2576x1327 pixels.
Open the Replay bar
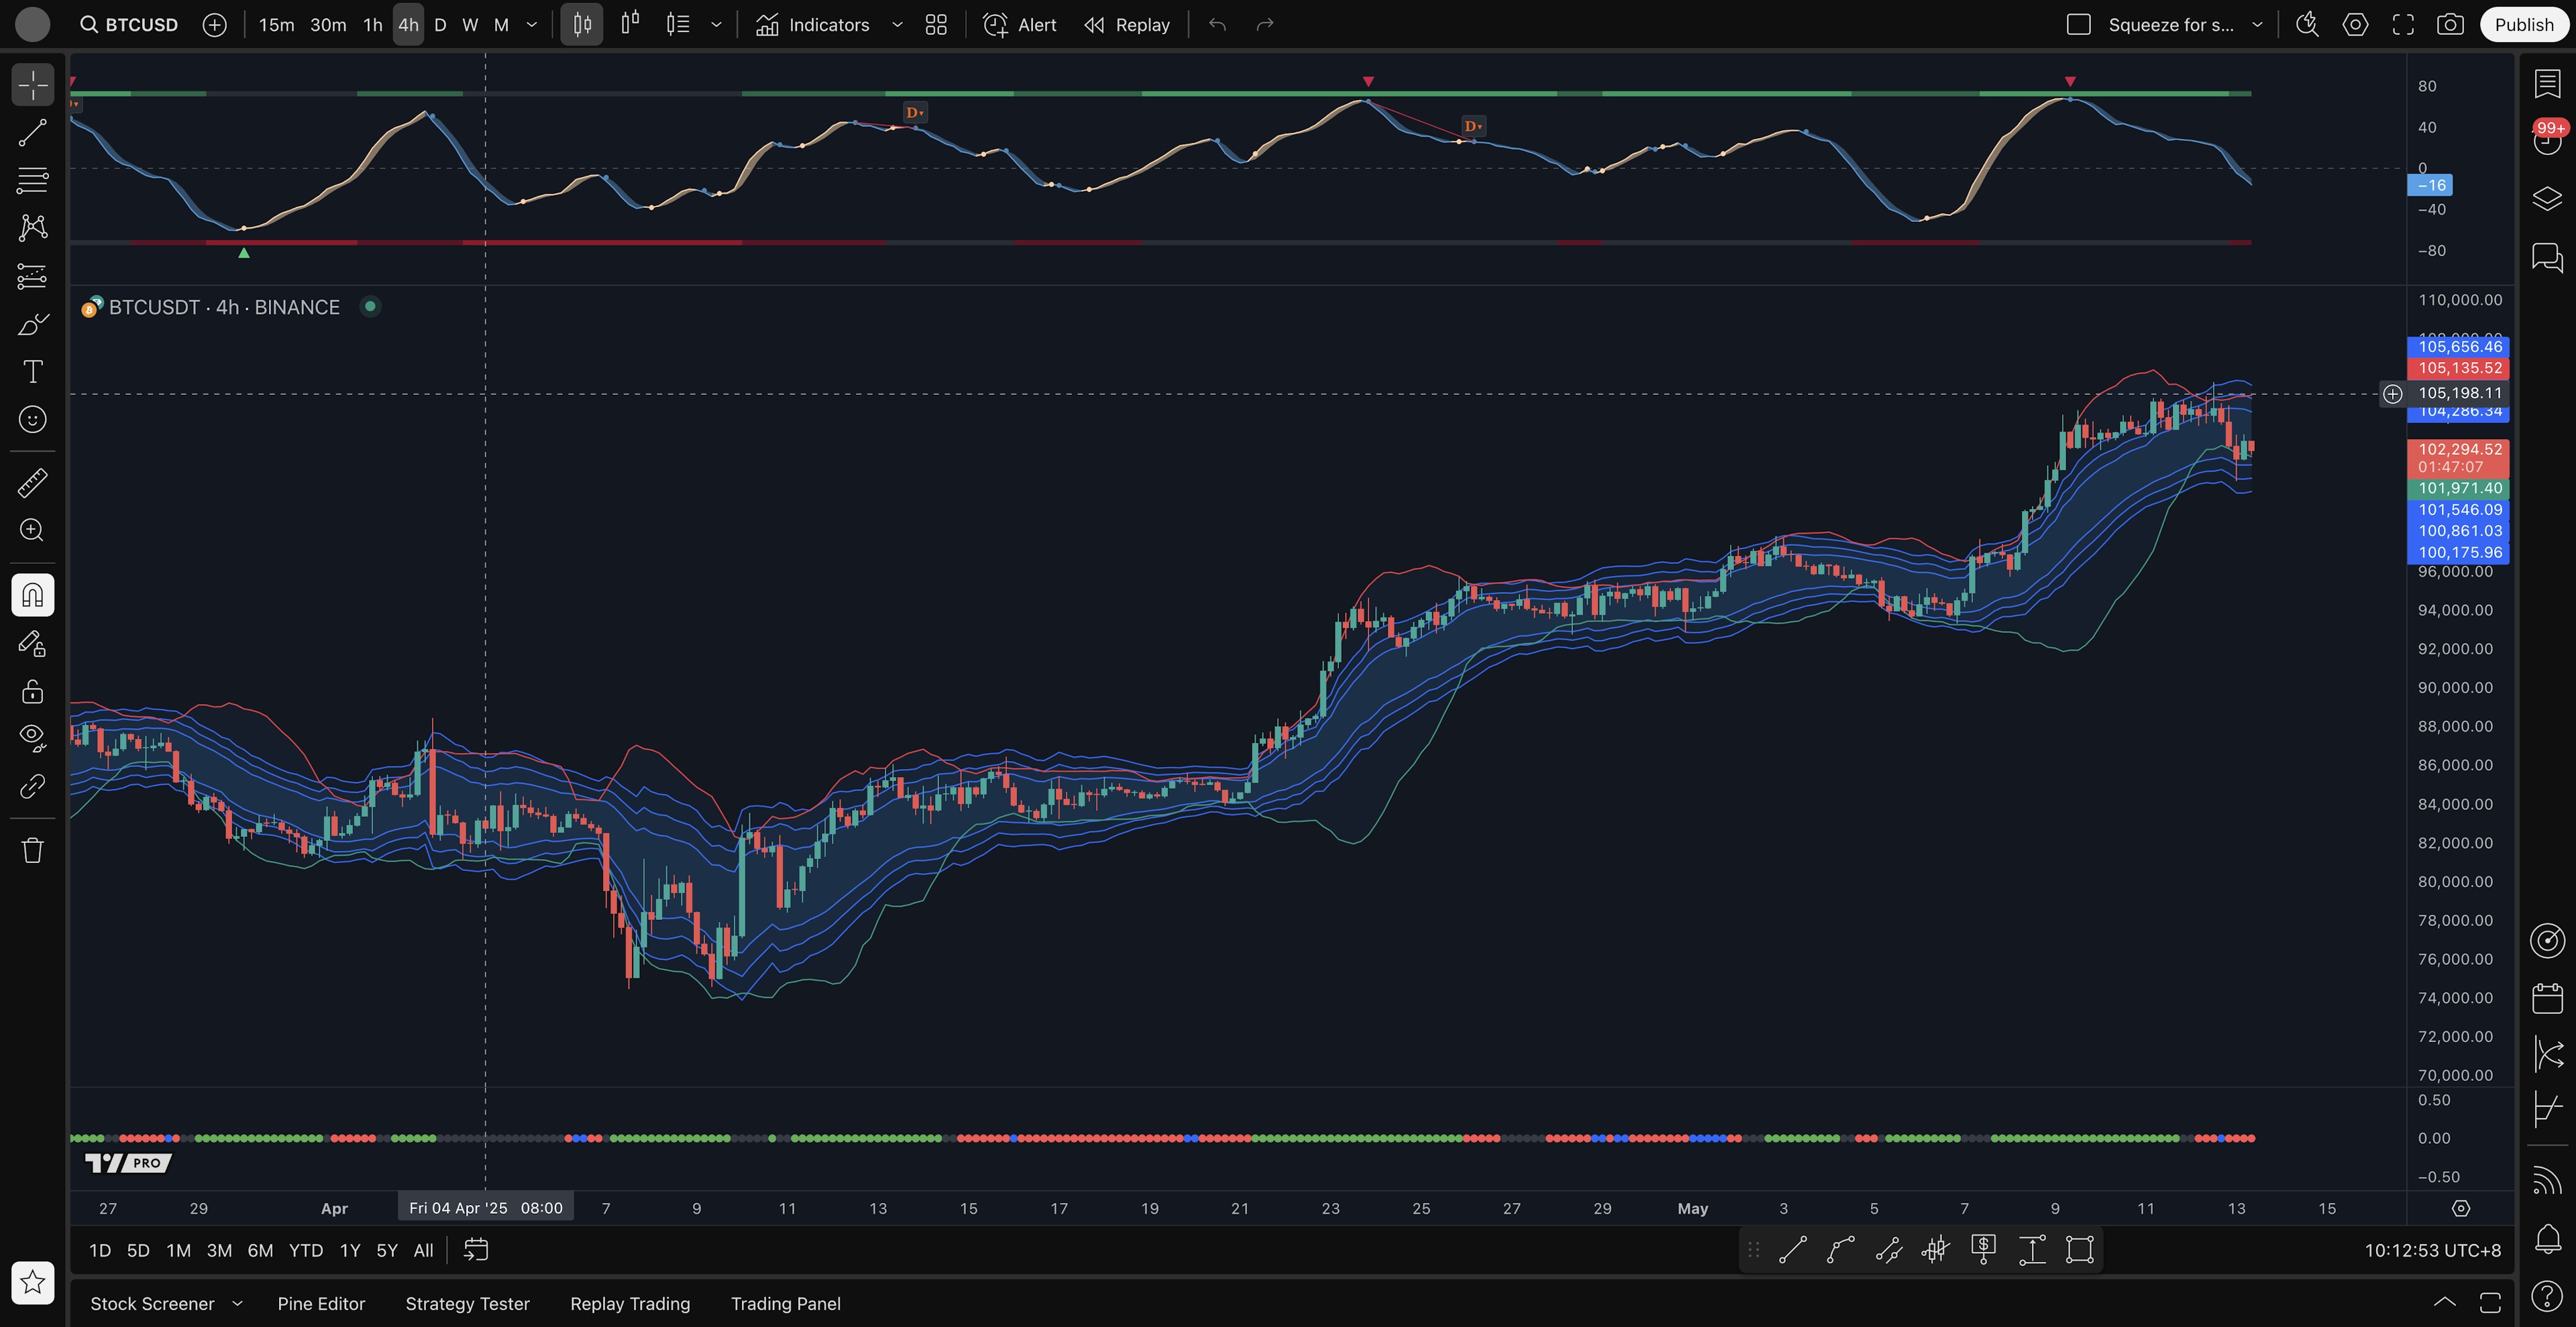point(1127,25)
